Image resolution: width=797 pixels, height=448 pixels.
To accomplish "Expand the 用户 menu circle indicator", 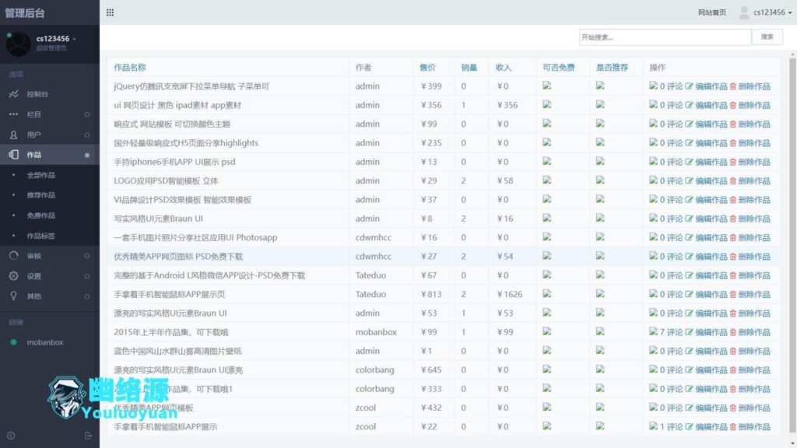I will click(87, 135).
